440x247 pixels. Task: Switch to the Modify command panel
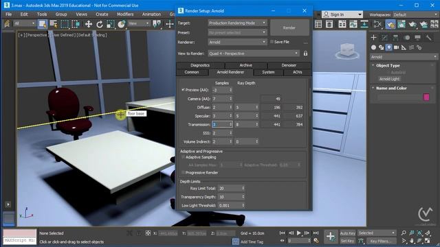[x=384, y=38]
